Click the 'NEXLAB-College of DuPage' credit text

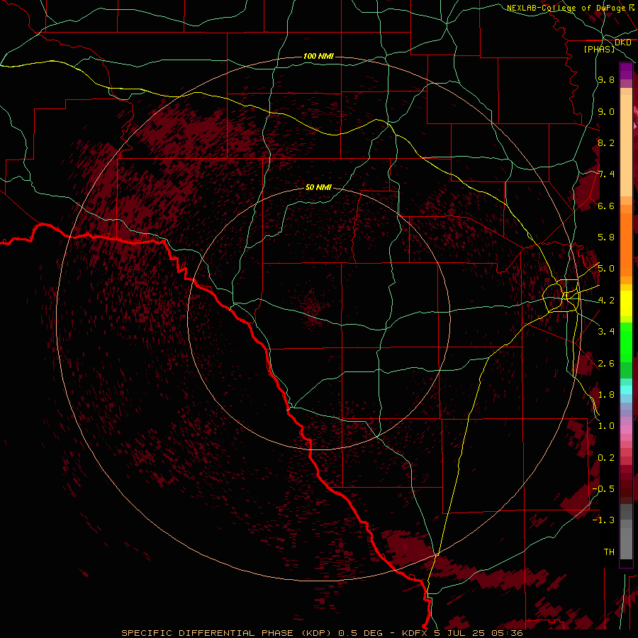567,8
